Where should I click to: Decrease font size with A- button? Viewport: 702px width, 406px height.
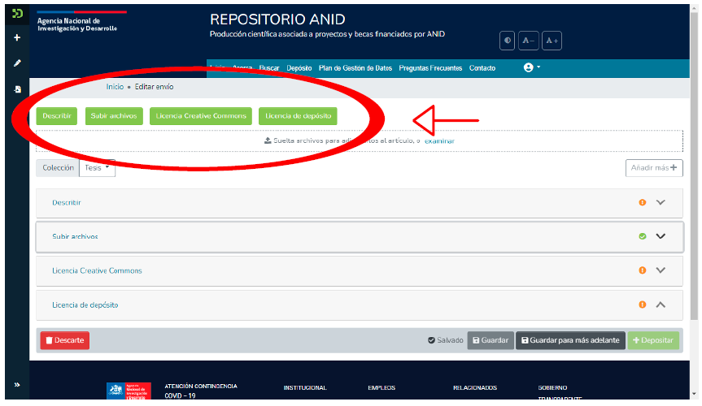(x=528, y=41)
